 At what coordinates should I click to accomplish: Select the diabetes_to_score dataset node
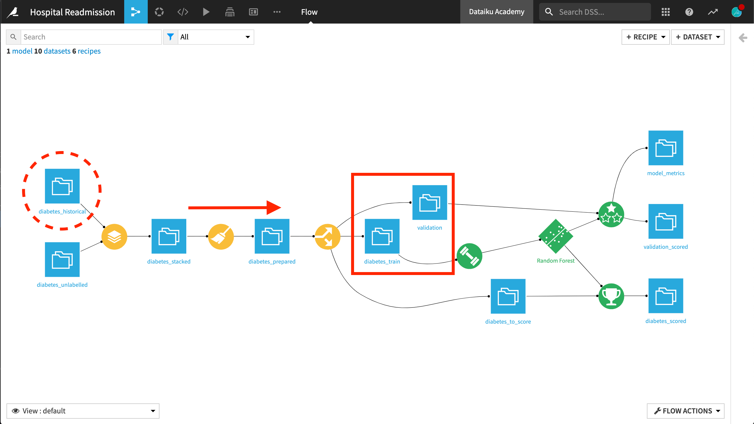(x=508, y=296)
